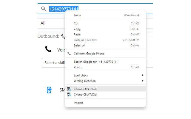Select Paste in the context menu
The width and height of the screenshot is (191, 119).
coord(77,35)
